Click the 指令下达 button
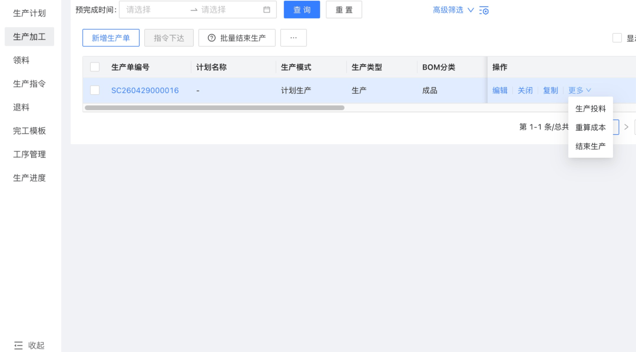 point(169,38)
